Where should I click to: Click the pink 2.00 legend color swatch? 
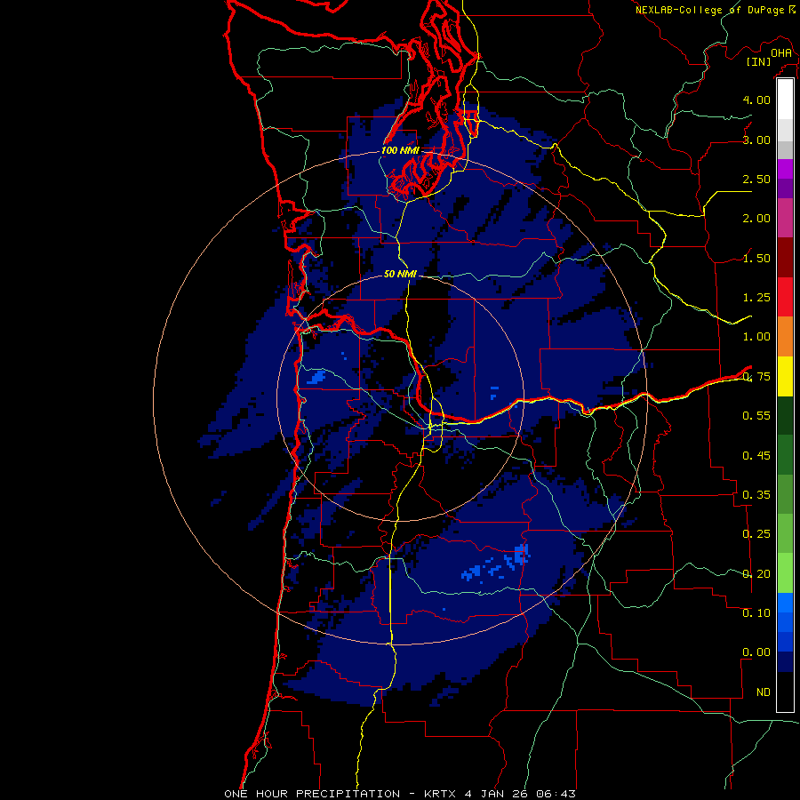pyautogui.click(x=785, y=218)
